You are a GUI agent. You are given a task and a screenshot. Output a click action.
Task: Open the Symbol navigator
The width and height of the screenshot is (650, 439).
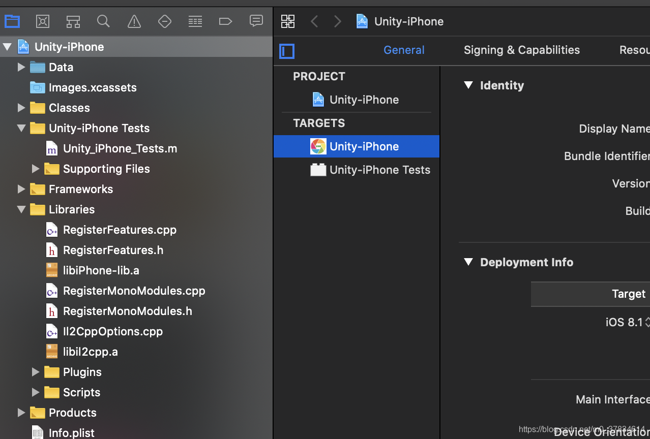click(73, 21)
